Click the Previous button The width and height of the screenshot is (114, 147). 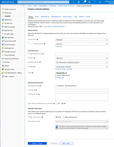point(54,143)
